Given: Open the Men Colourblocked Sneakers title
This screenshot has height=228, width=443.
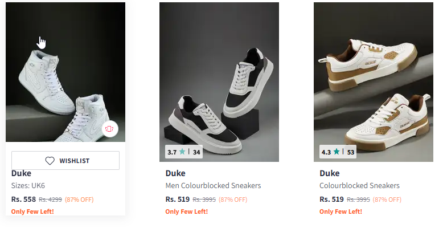Looking at the screenshot, I should 213,186.
